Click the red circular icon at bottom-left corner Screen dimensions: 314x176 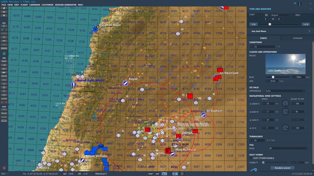click(4, 168)
